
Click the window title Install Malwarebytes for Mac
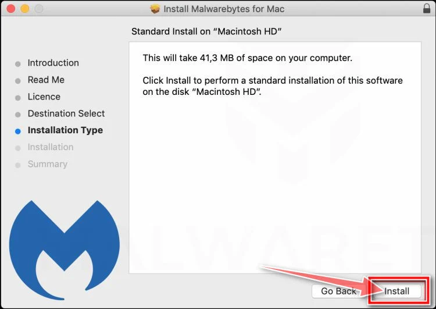click(x=224, y=9)
